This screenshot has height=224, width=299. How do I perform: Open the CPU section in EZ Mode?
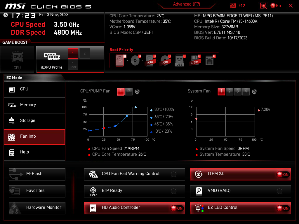click(34, 89)
